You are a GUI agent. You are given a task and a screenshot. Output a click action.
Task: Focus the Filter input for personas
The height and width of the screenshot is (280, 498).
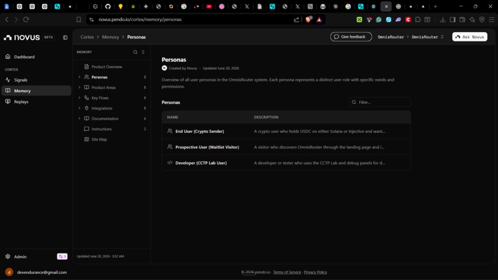[379, 103]
